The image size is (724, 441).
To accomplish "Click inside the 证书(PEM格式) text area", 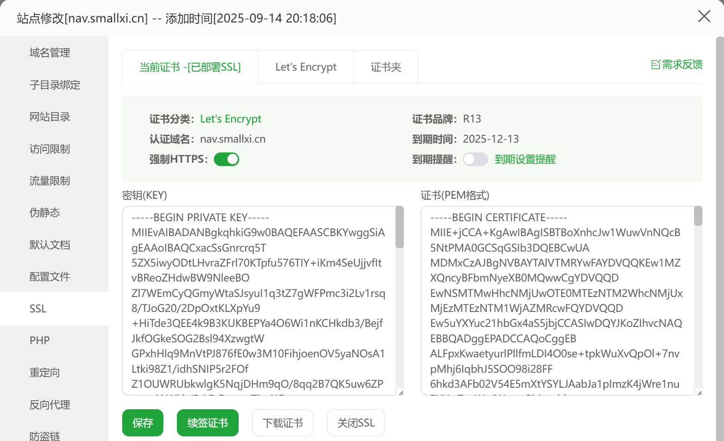I will 556,300.
